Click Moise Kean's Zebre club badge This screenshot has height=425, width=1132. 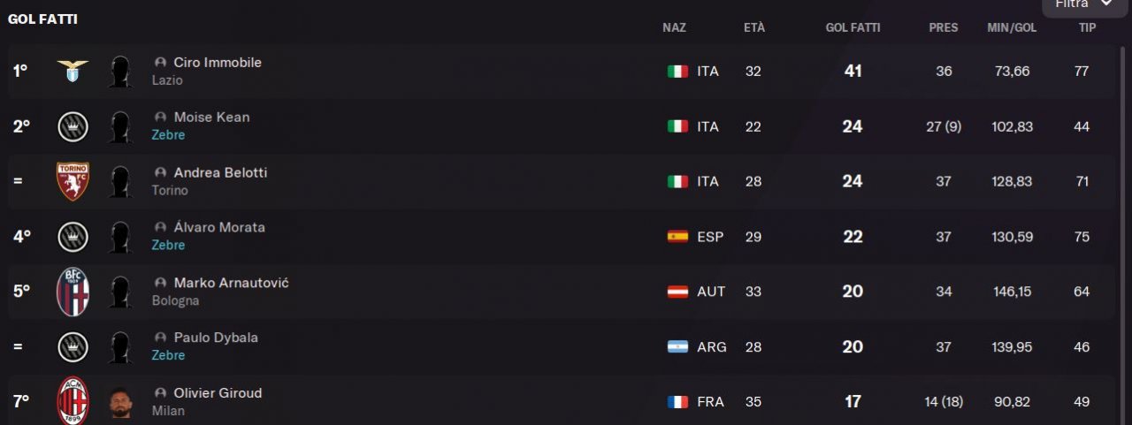pos(73,127)
